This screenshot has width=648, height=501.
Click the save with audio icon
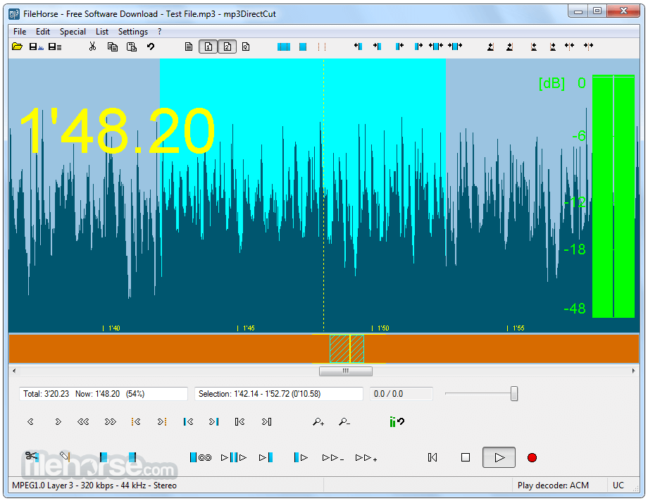[36, 47]
